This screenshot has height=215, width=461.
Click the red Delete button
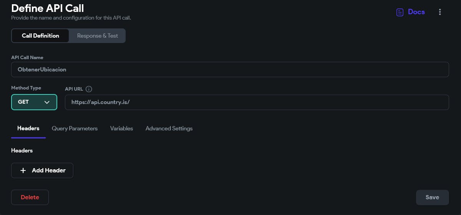(x=30, y=197)
